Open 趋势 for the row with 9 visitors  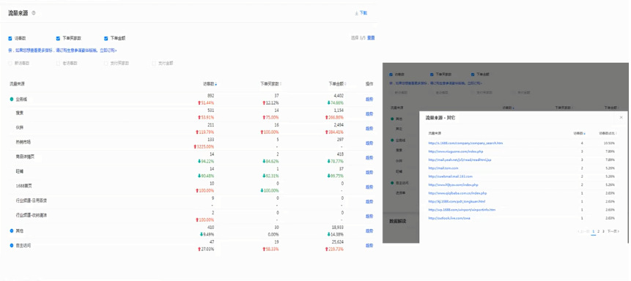point(369,201)
